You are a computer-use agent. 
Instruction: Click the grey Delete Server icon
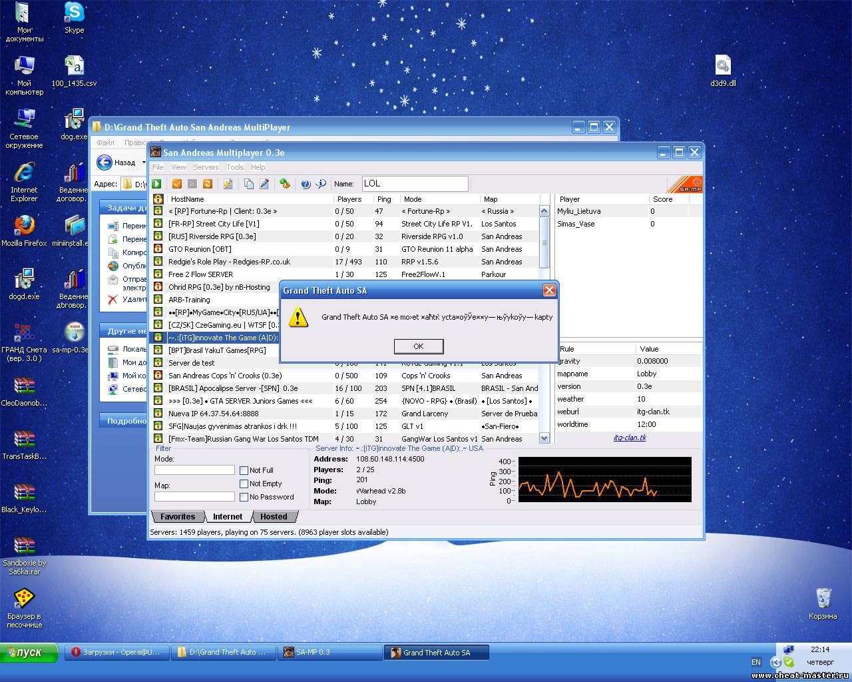click(x=192, y=184)
